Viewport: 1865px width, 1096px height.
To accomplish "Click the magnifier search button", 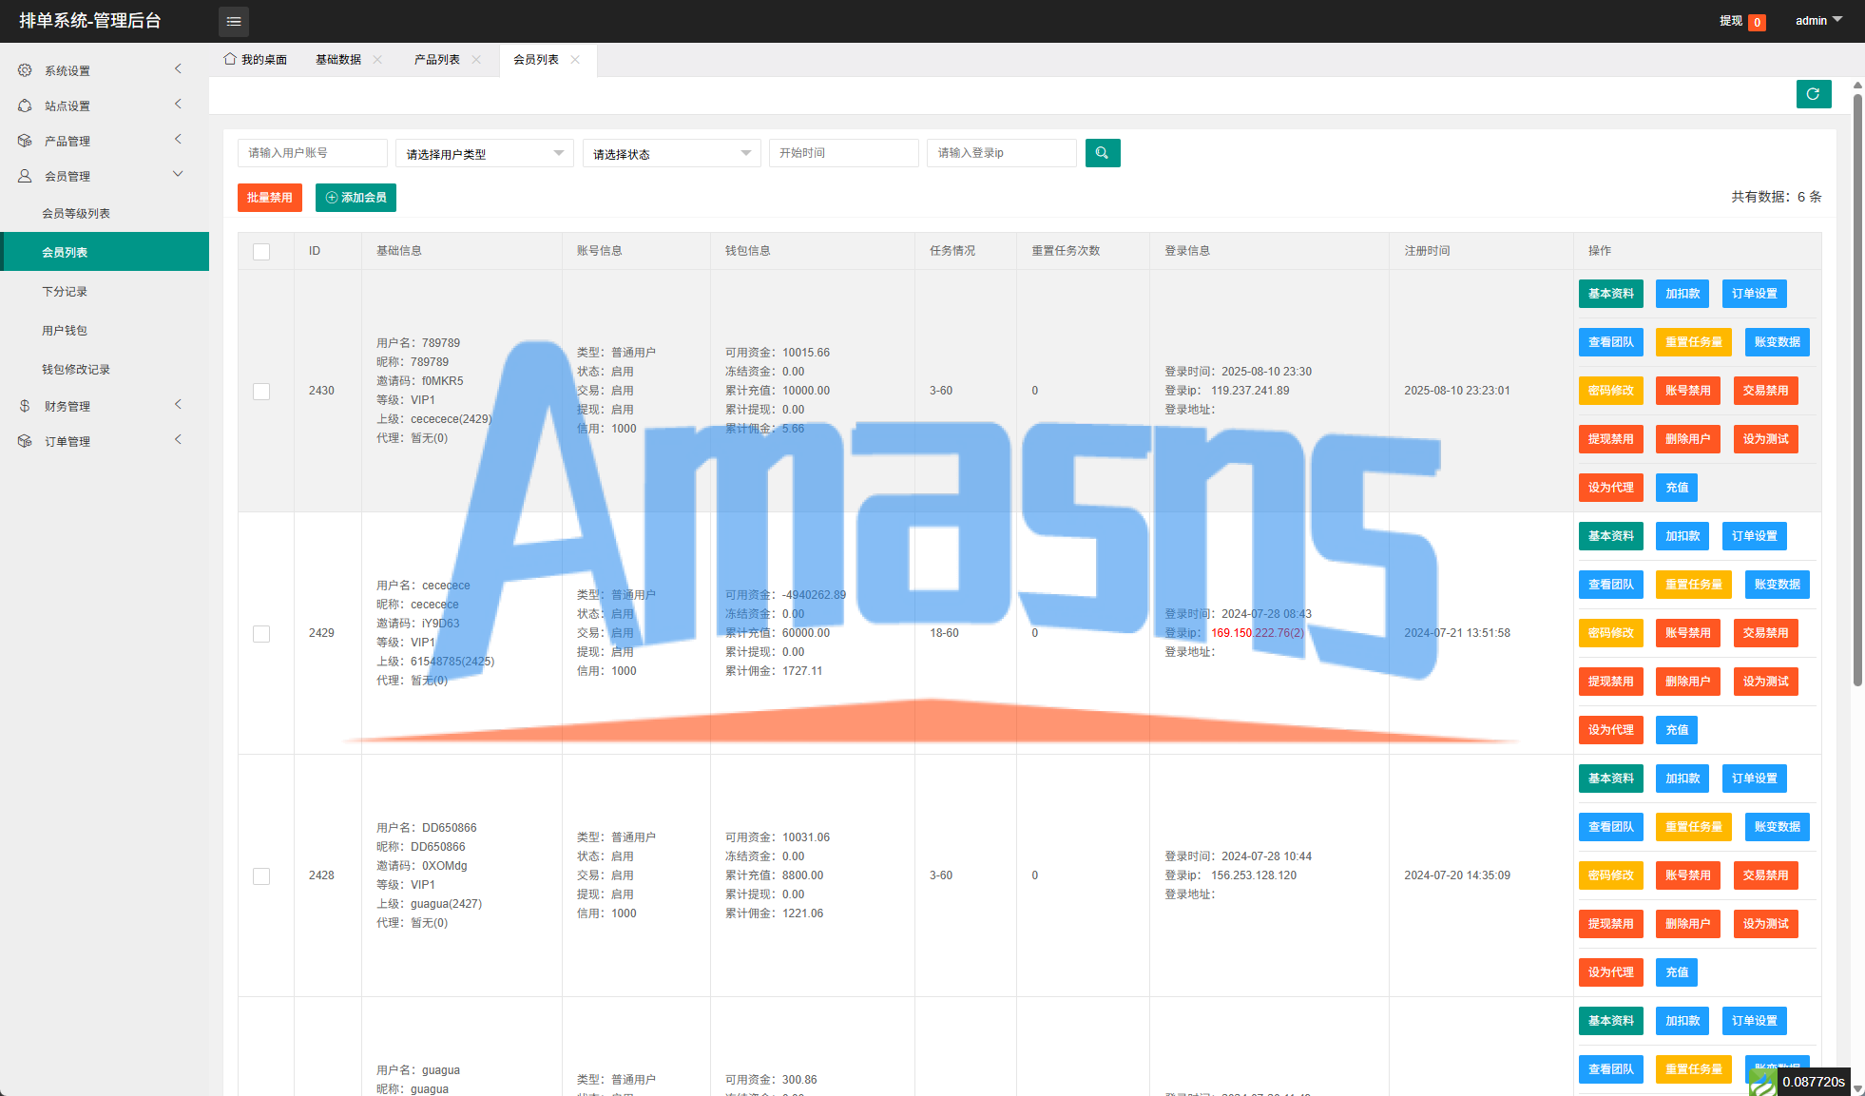I will [1102, 153].
